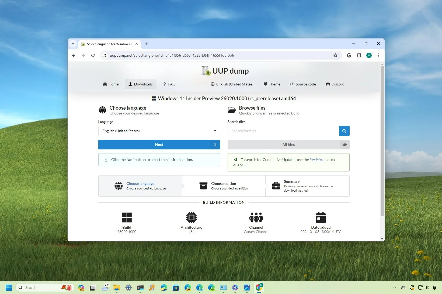The height and width of the screenshot is (294, 442).
Task: Open the FAQ page
Action: (x=169, y=84)
